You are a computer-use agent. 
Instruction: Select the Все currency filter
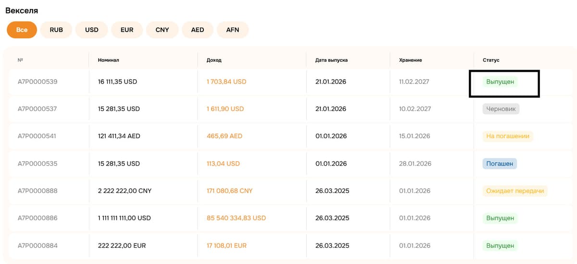(x=22, y=30)
